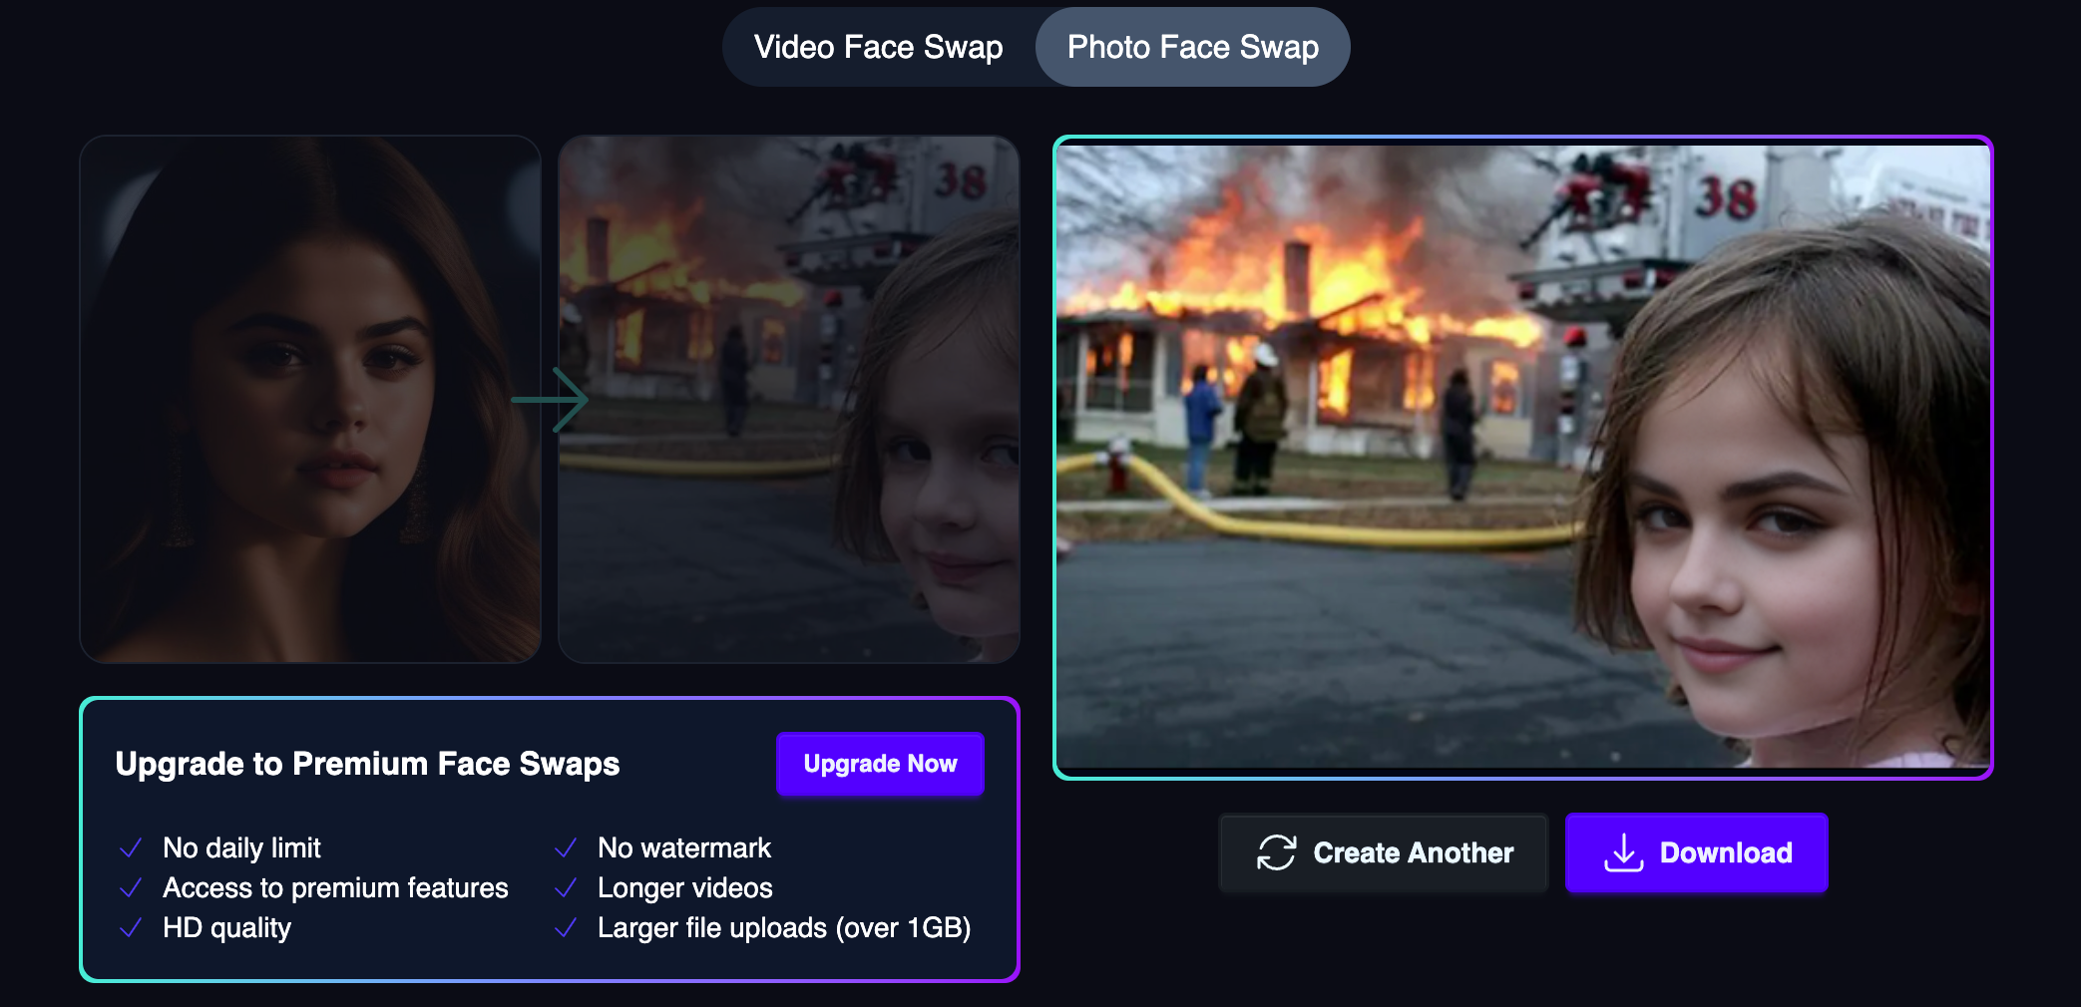Screen dimensions: 2081x1007
Task: Click the Upgrade Now button
Action: pos(880,764)
